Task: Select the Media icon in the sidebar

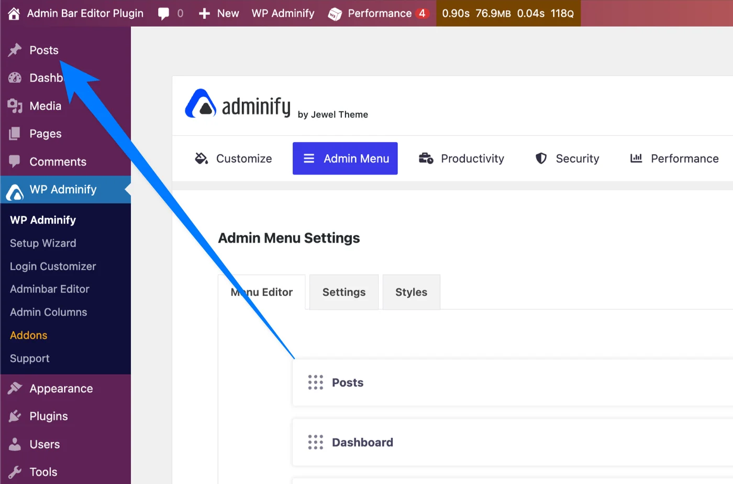Action: [x=14, y=106]
